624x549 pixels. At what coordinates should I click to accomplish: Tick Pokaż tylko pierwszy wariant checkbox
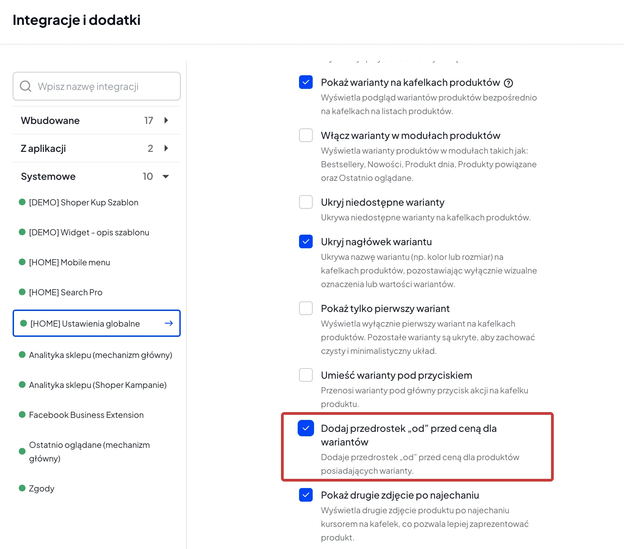click(306, 308)
